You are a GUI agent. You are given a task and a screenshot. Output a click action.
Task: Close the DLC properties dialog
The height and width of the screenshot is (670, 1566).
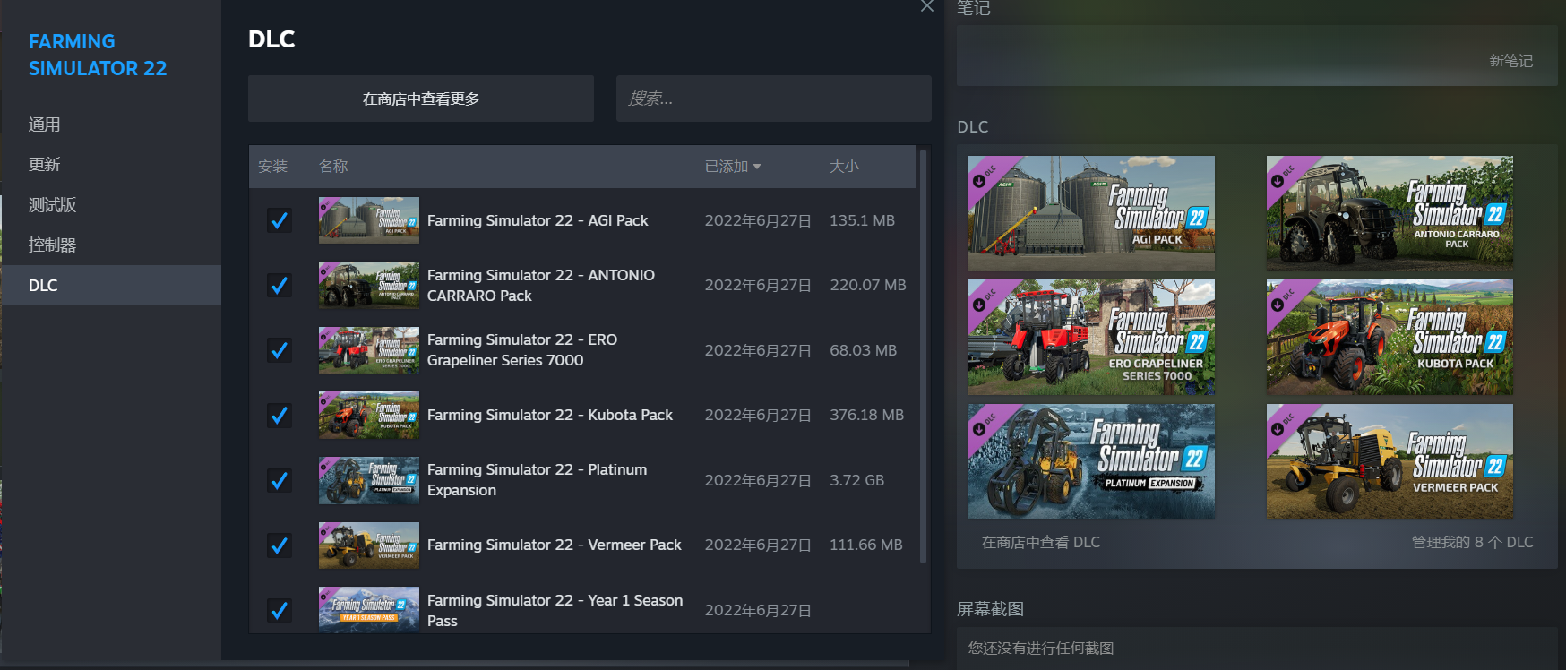coord(927,6)
